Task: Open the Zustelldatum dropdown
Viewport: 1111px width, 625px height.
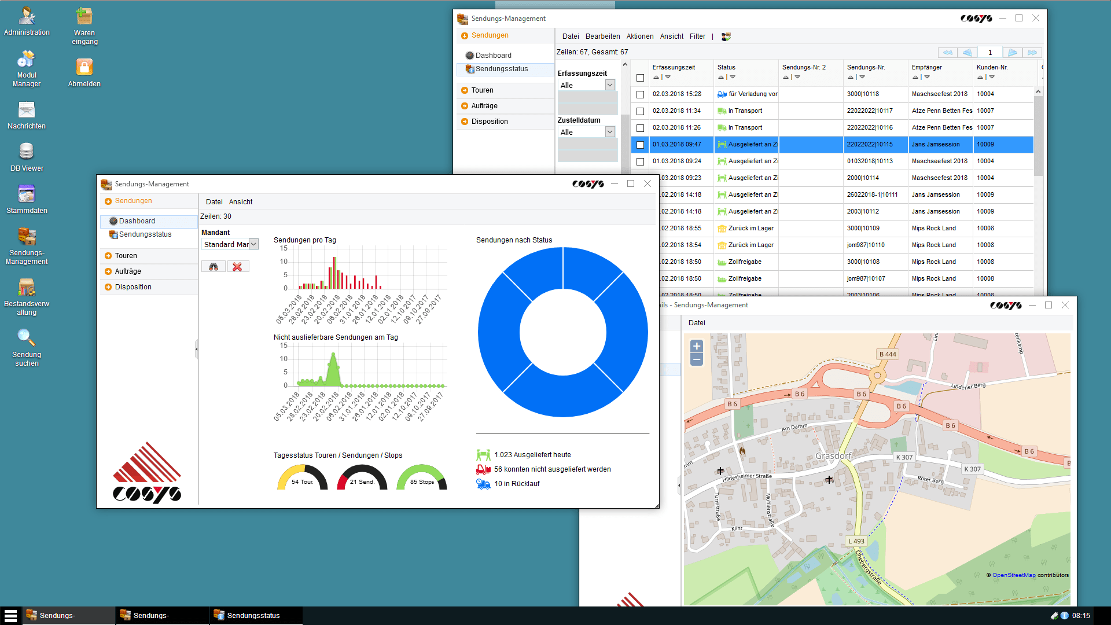Action: click(586, 132)
